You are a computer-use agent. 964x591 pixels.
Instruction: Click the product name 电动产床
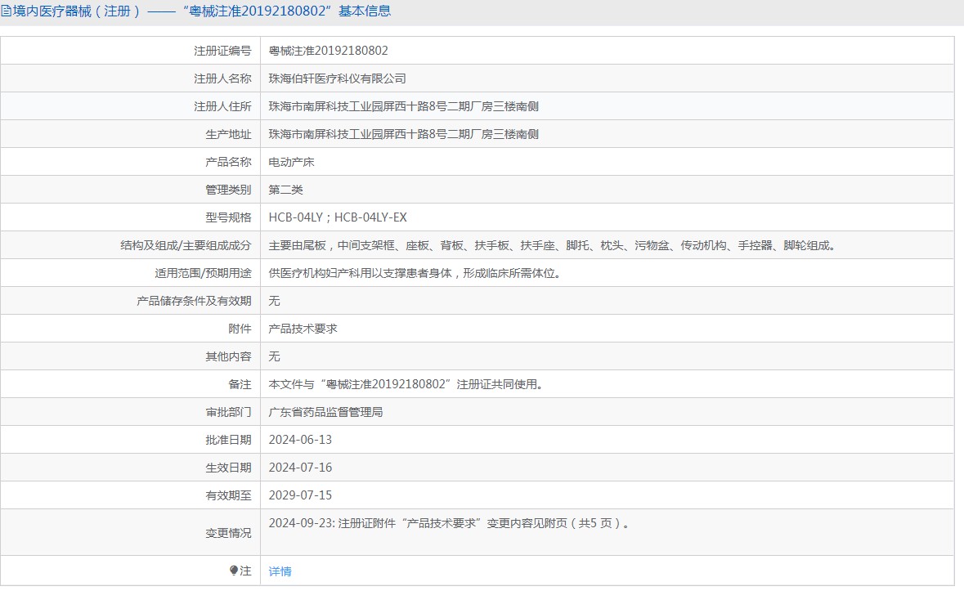tap(291, 162)
